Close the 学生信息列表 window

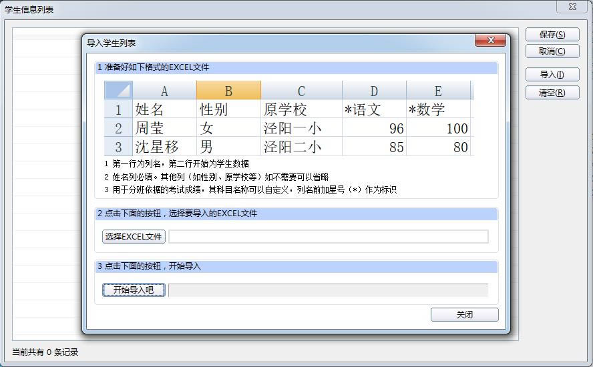[572, 7]
